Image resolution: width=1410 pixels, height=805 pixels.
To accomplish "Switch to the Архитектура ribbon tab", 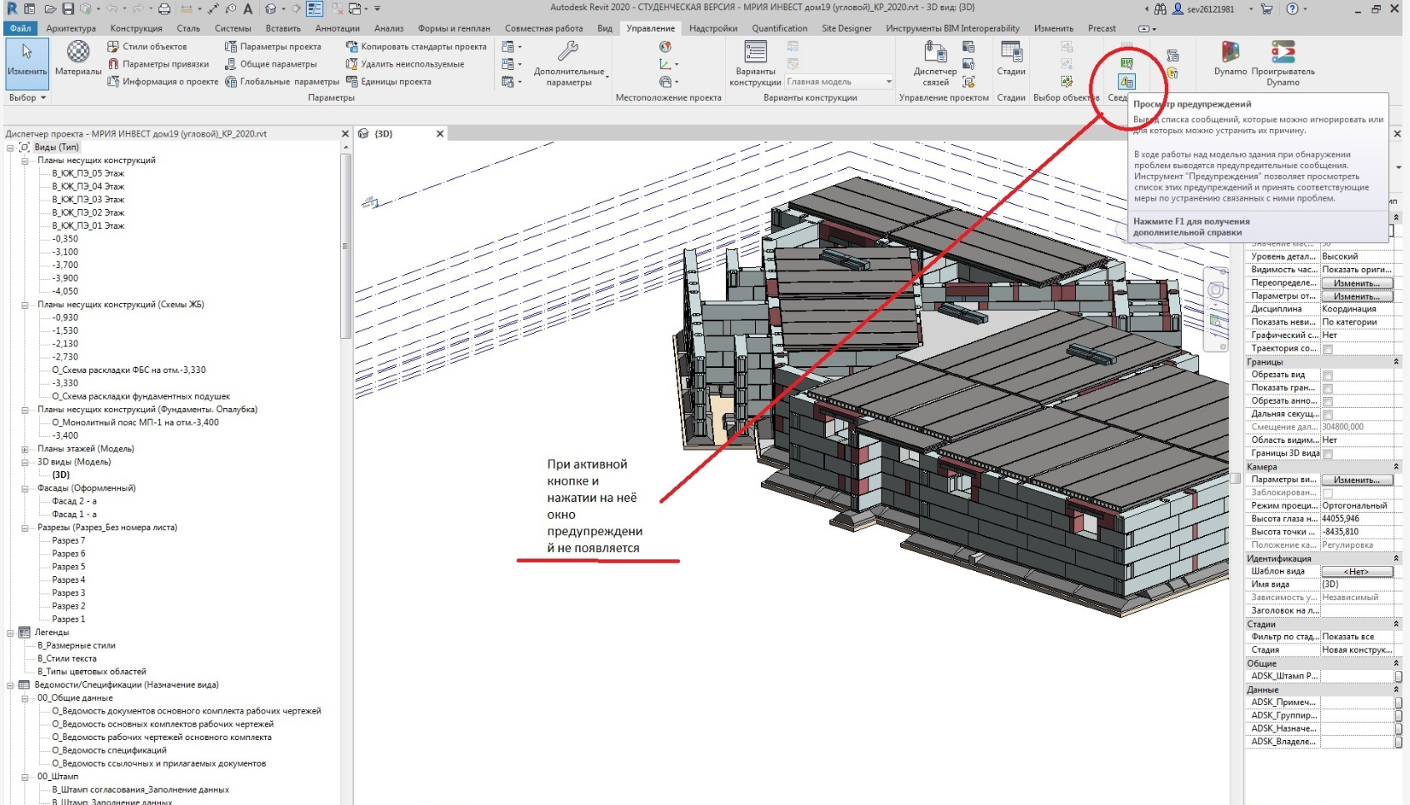I will click(71, 28).
